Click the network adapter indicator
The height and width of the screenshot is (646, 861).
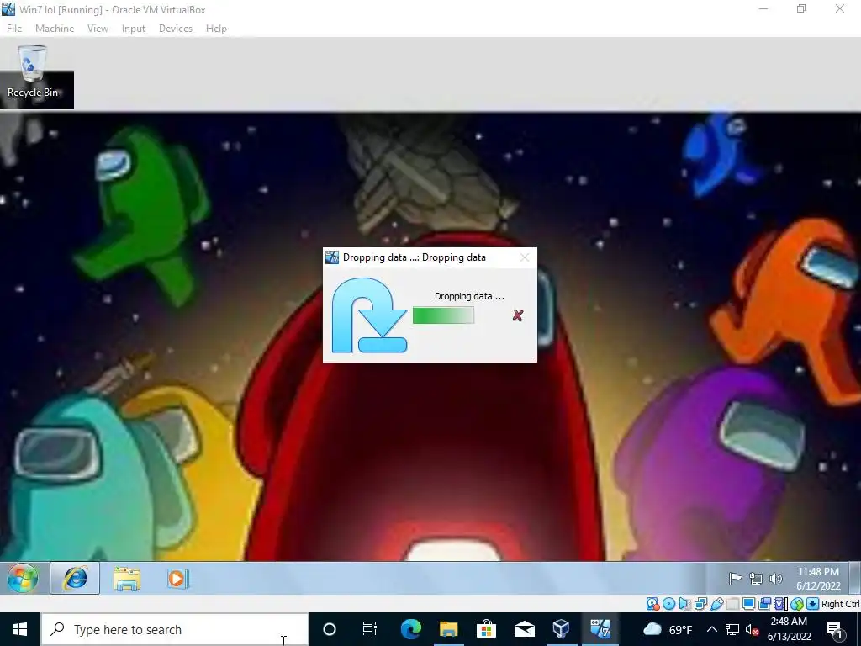tap(700, 604)
